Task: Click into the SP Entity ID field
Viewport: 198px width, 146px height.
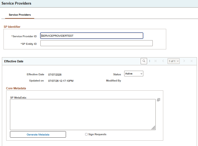Action: point(96,43)
